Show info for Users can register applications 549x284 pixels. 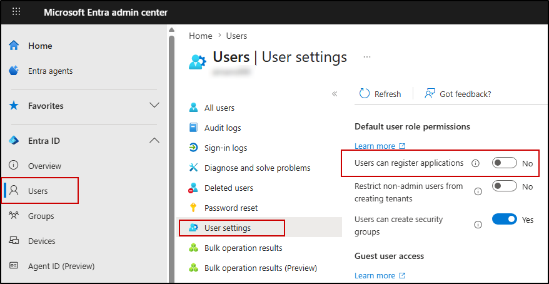click(475, 163)
